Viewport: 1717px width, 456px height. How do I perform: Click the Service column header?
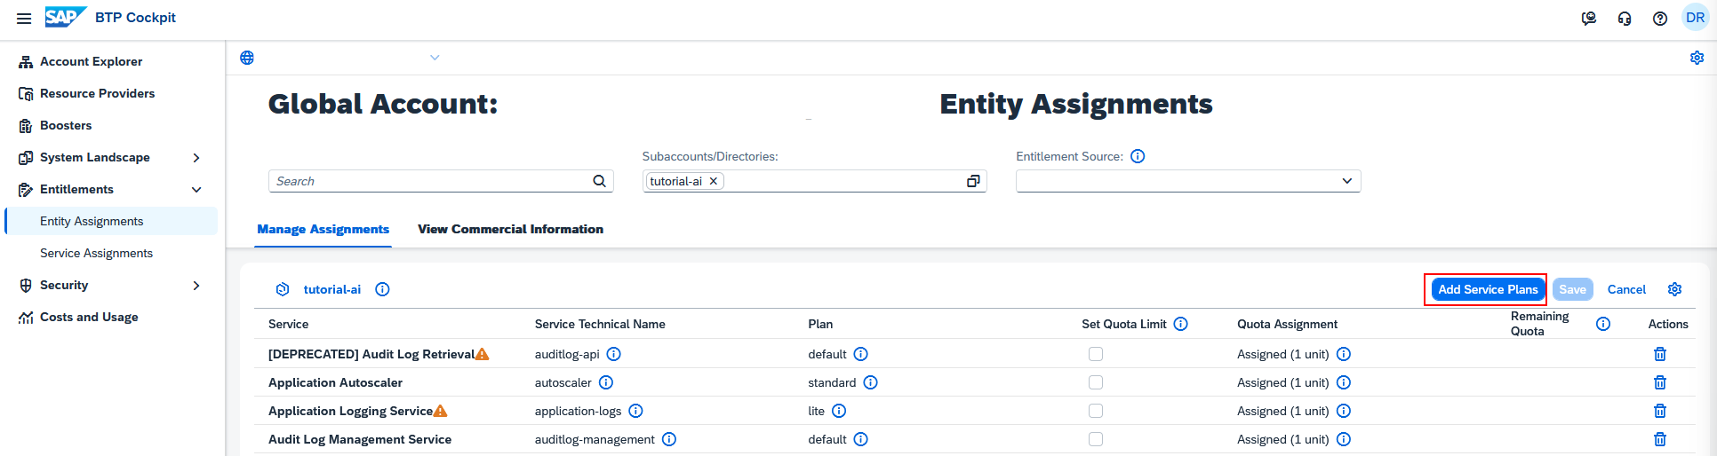tap(289, 324)
